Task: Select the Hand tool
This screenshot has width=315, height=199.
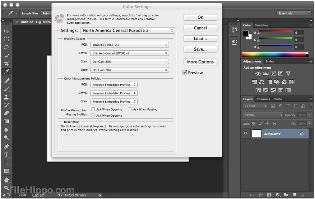Action: [6, 180]
